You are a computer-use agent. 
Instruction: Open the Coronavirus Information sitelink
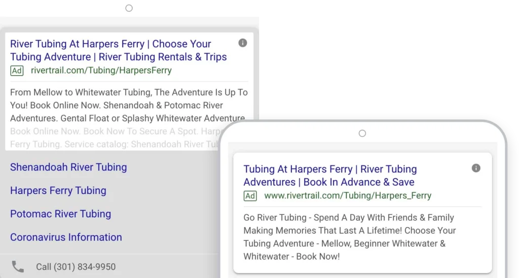click(66, 237)
